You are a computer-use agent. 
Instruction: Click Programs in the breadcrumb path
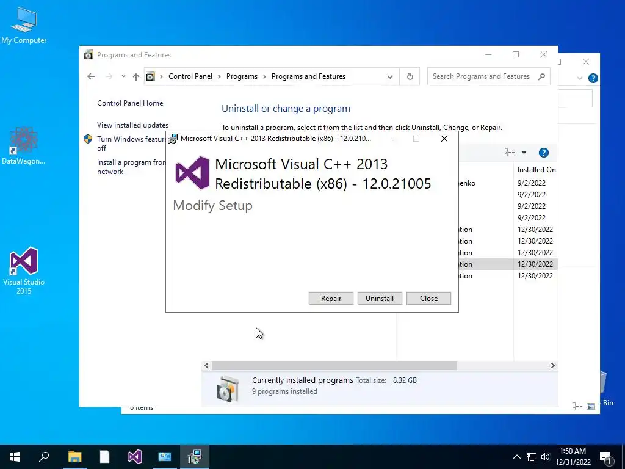(x=242, y=76)
